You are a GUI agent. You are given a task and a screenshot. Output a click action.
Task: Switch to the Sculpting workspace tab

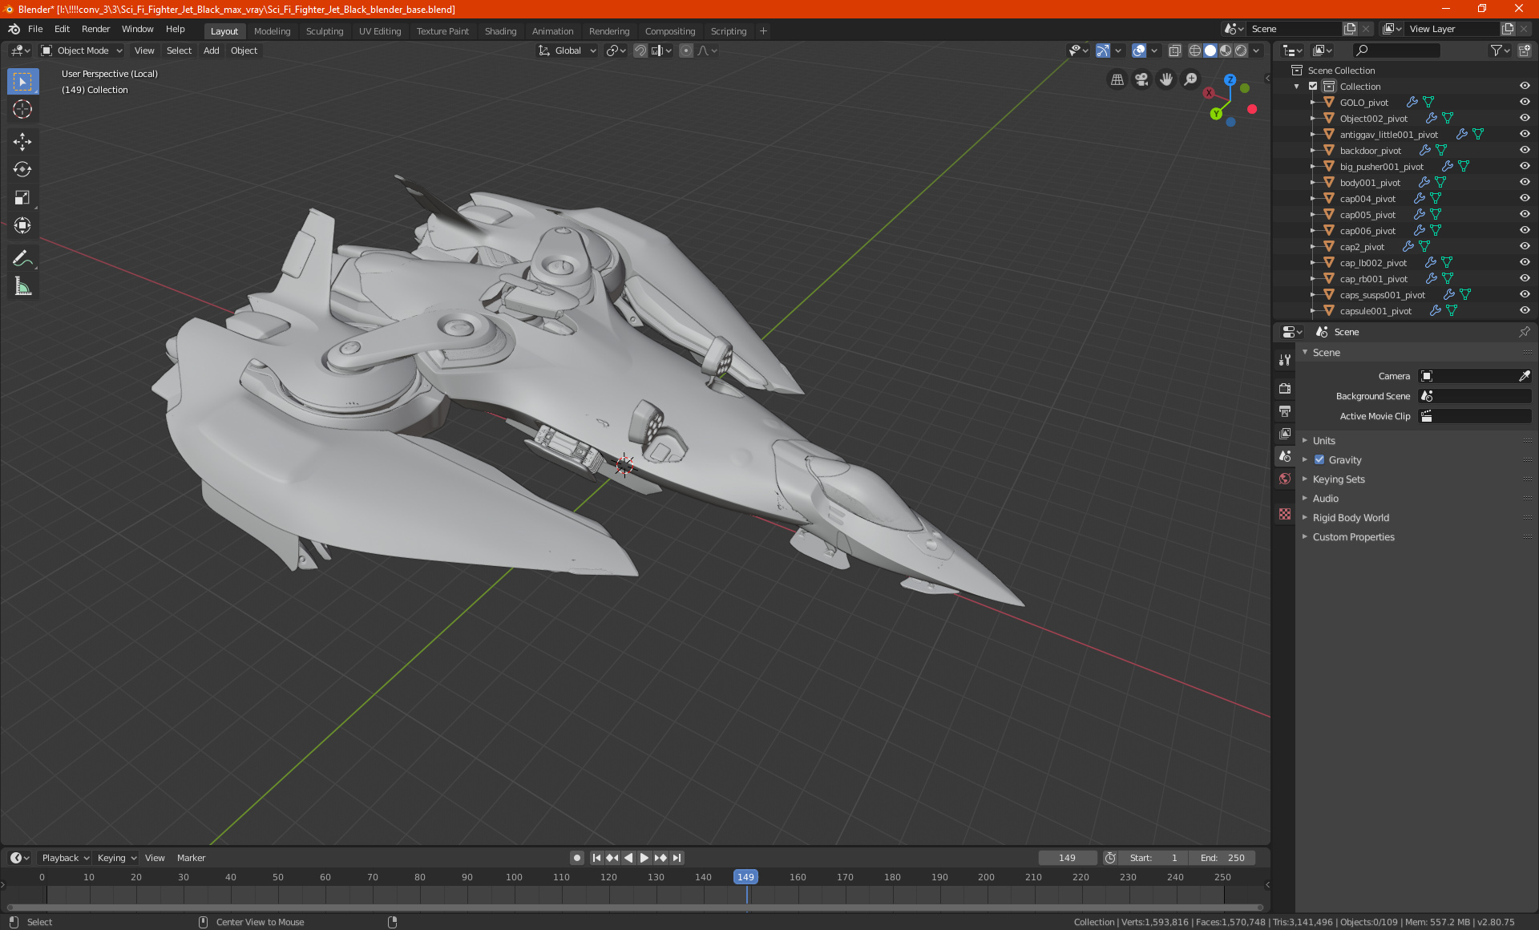(x=324, y=31)
